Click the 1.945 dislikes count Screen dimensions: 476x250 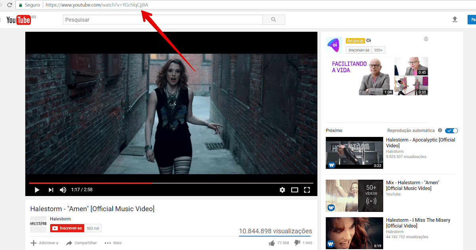tap(307, 243)
